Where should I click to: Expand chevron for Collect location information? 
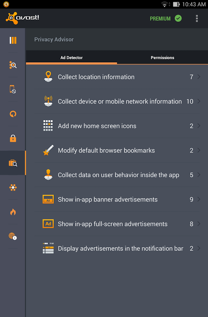click(199, 77)
